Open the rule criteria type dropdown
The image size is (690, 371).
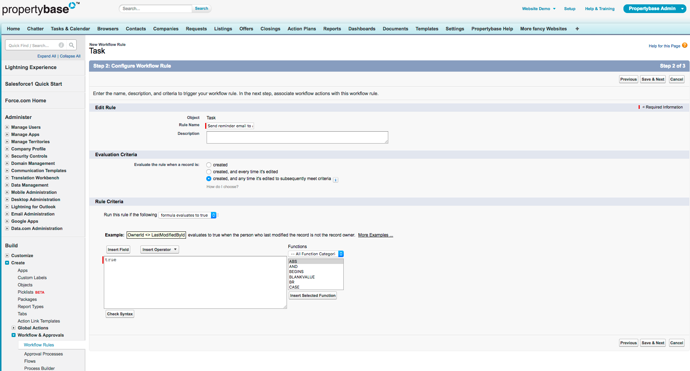click(187, 215)
